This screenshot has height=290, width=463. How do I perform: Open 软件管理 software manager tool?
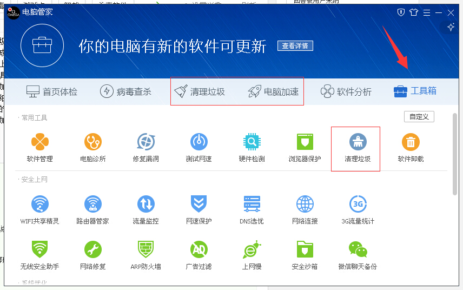coord(40,148)
